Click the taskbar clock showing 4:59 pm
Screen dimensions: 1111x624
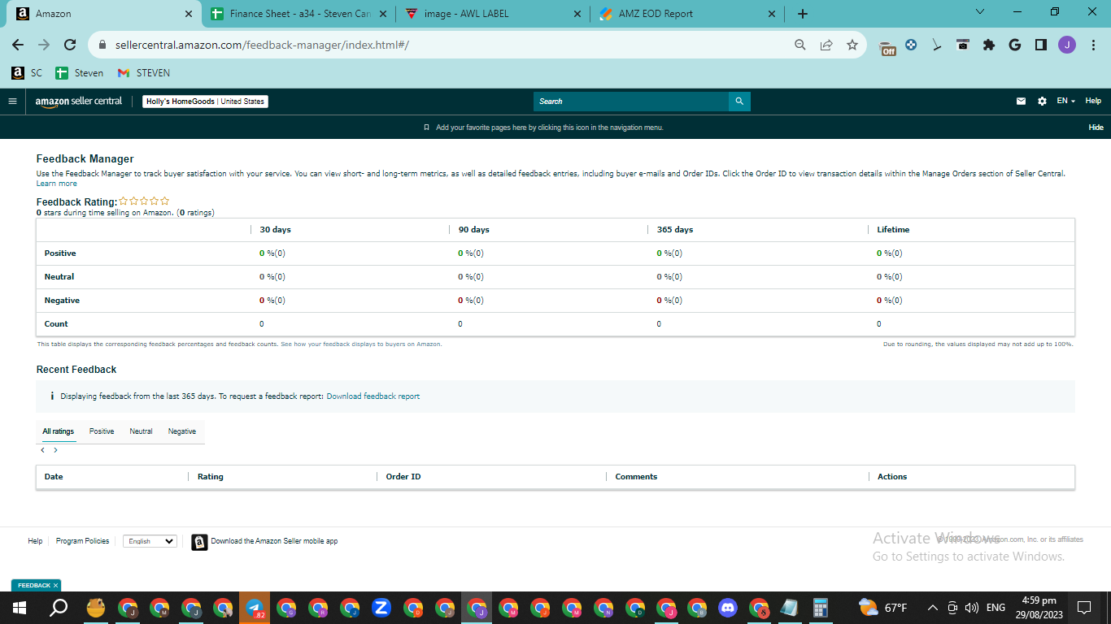[1038, 608]
